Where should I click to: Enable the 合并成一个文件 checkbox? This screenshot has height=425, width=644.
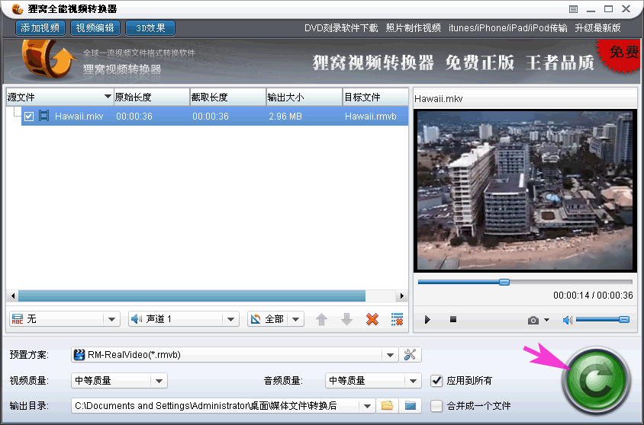click(436, 406)
